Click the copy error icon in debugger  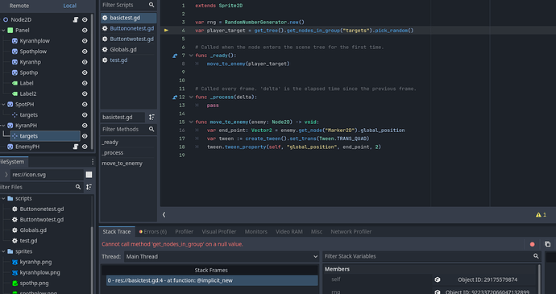click(547, 244)
